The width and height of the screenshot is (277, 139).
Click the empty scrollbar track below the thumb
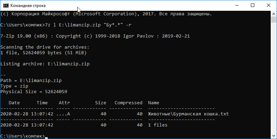[x=274, y=77]
